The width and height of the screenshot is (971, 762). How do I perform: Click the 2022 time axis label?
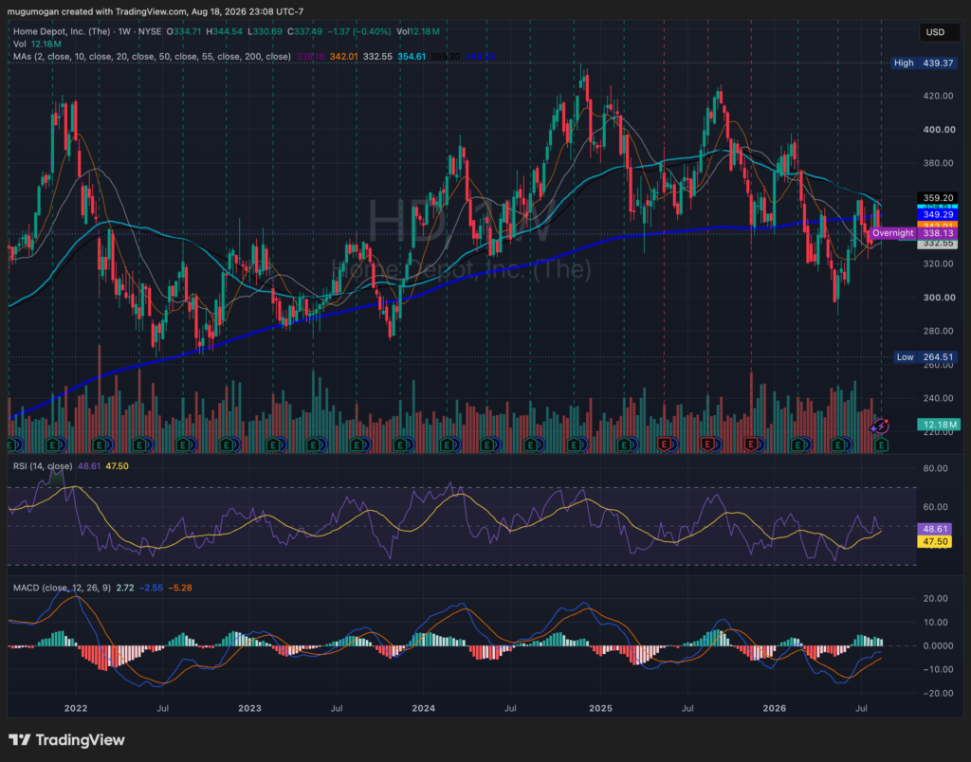click(76, 708)
